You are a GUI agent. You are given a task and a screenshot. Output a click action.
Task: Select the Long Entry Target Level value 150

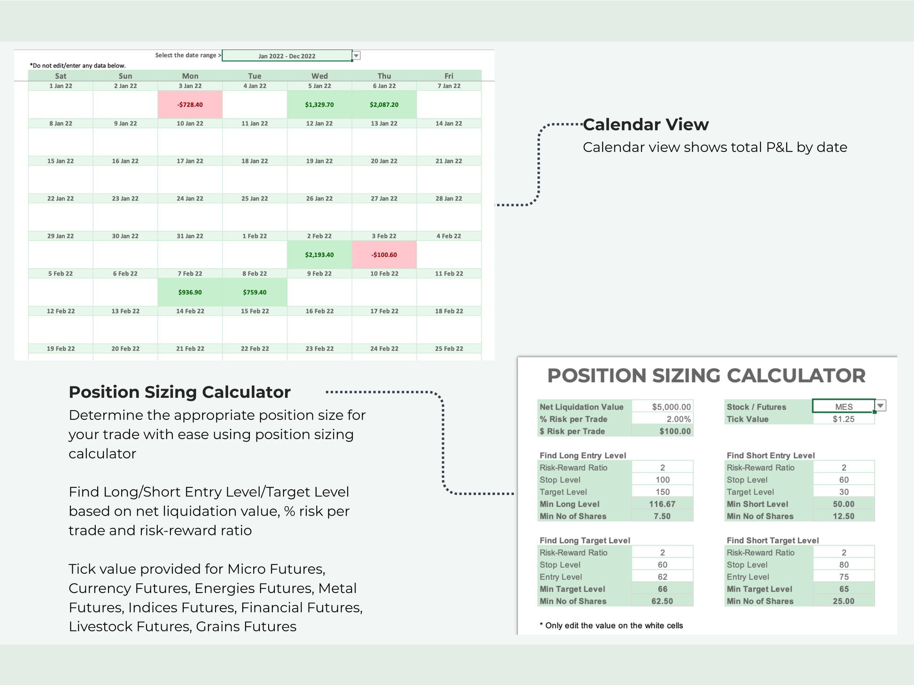(x=662, y=492)
